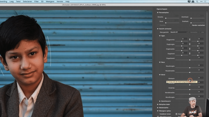Click the Eigenschappen panel title

[x=162, y=9]
